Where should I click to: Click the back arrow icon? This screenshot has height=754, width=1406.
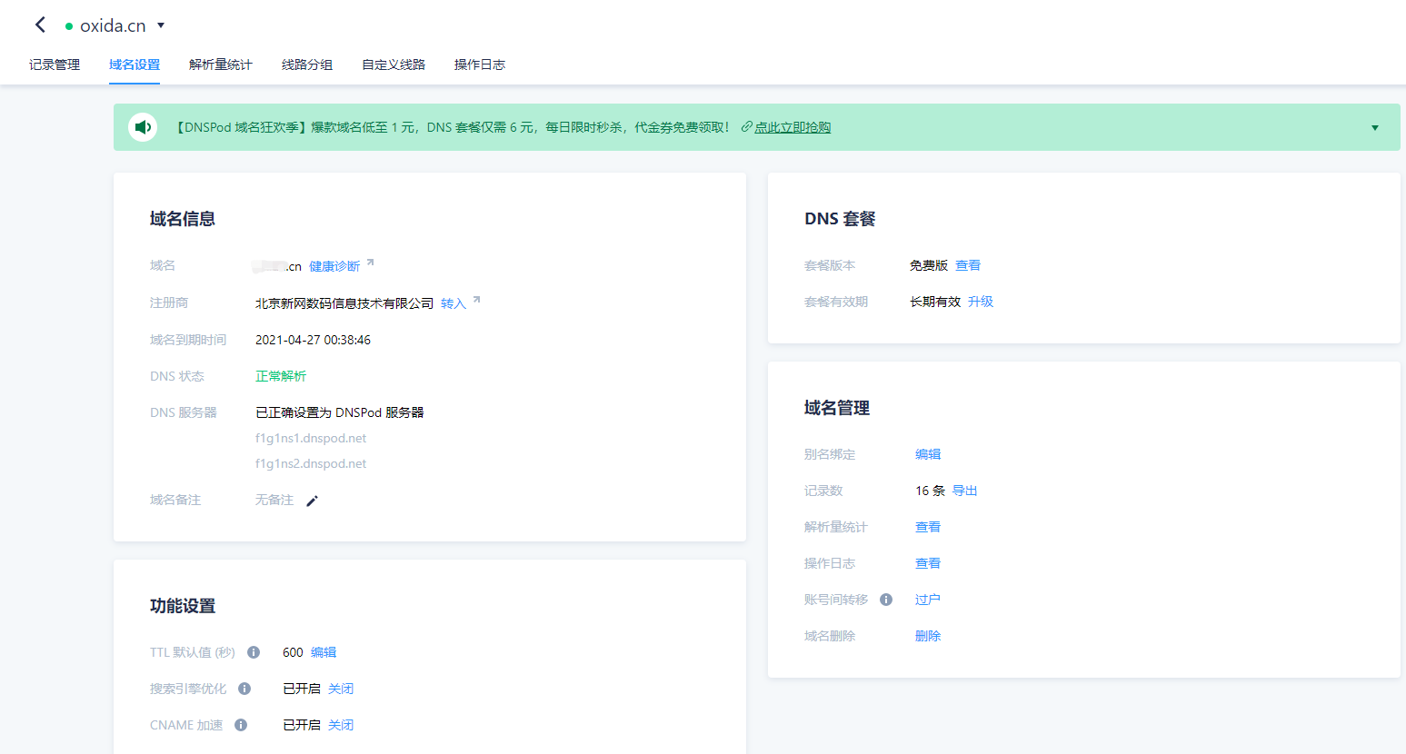(40, 25)
